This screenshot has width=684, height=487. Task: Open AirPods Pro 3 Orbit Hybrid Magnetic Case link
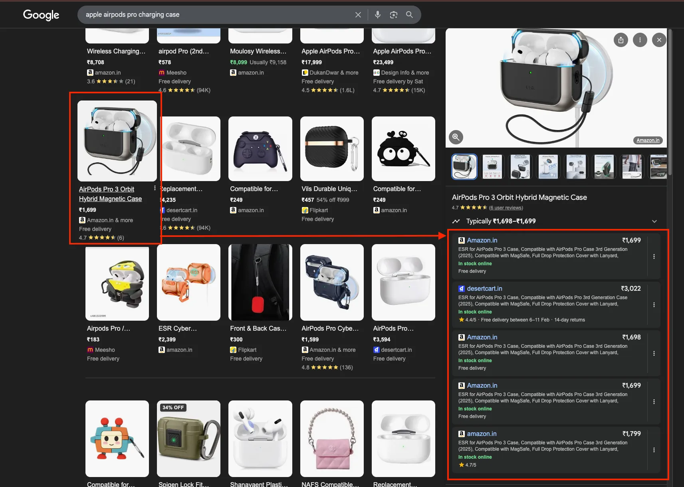click(110, 194)
